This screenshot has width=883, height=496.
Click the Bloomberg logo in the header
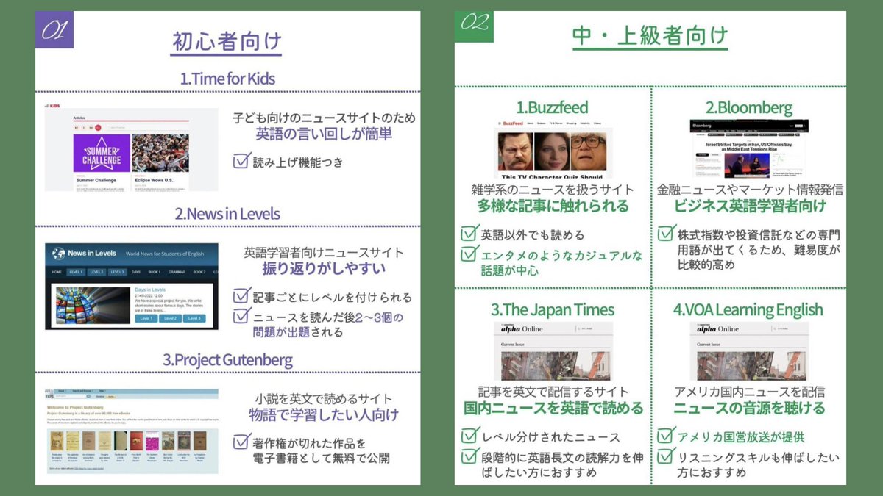click(701, 126)
